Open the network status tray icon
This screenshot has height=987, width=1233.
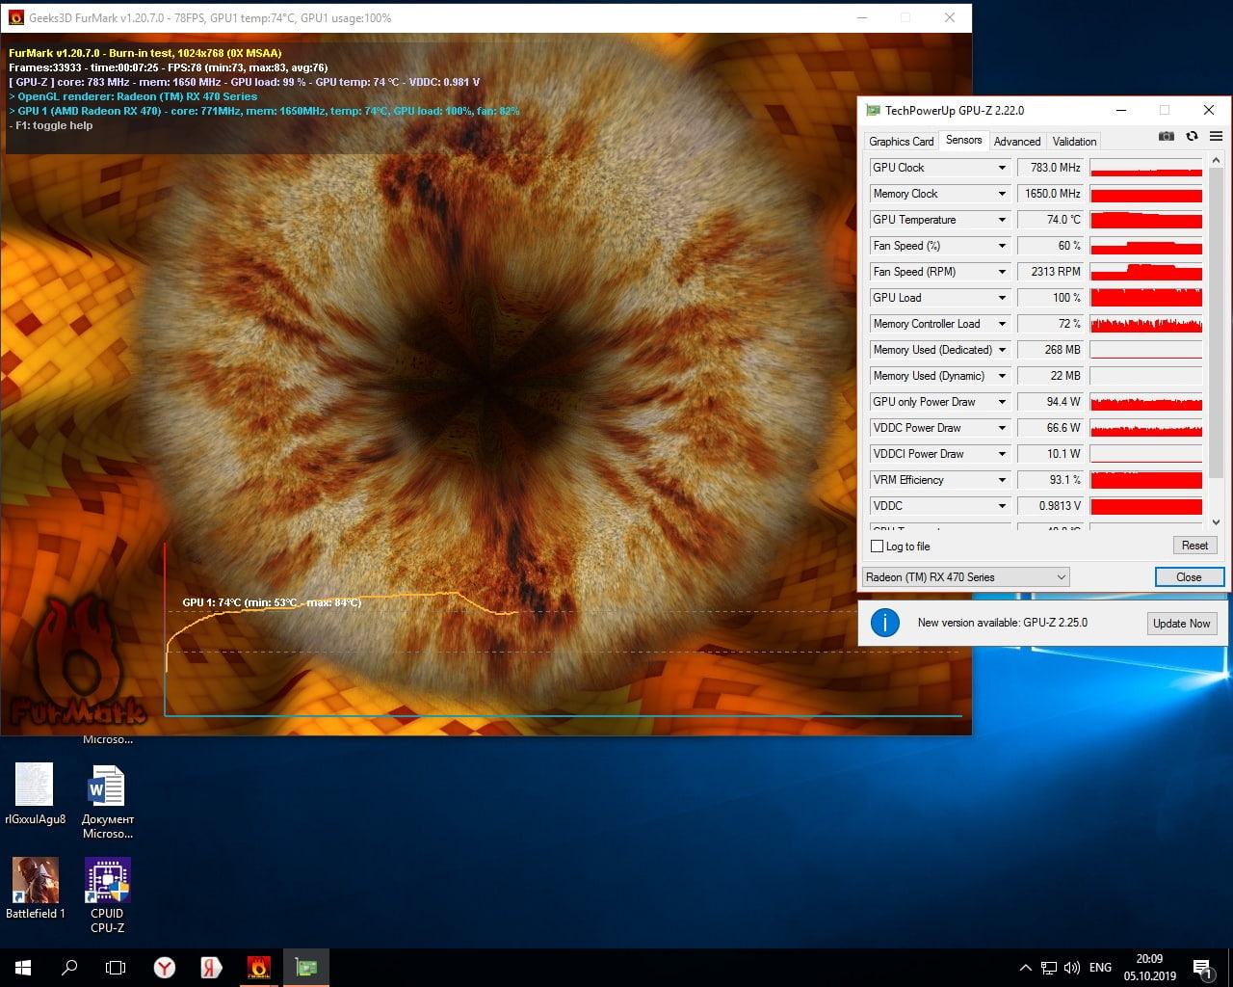click(x=1049, y=968)
